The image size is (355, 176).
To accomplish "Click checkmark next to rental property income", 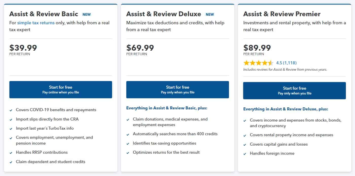I will pyautogui.click(x=245, y=135).
